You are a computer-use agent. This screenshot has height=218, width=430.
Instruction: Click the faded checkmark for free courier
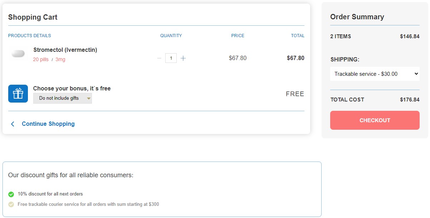click(11, 205)
